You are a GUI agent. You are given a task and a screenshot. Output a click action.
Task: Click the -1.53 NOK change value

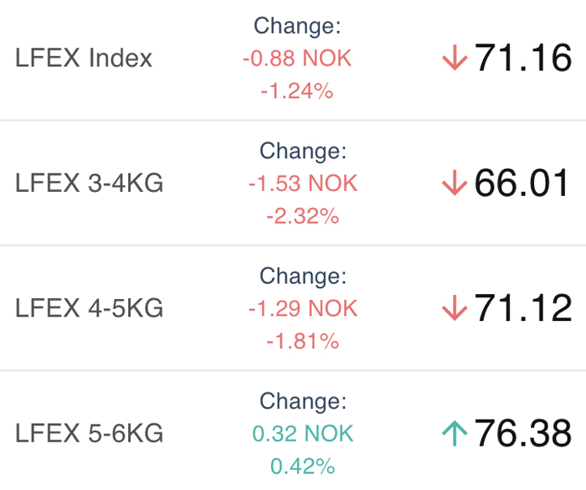point(302,183)
